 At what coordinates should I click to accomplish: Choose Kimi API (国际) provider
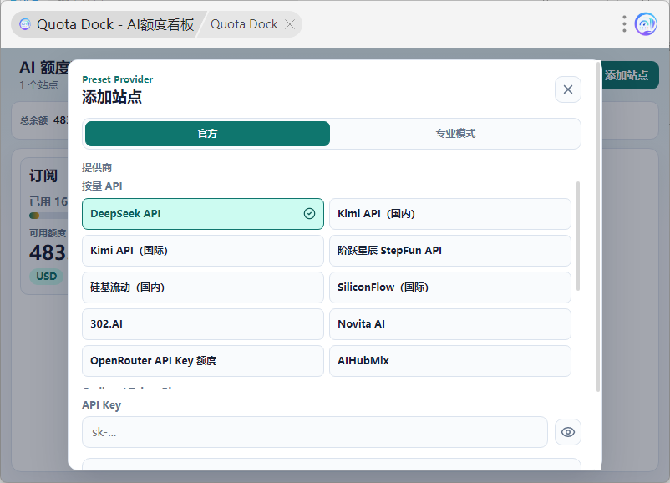(202, 251)
